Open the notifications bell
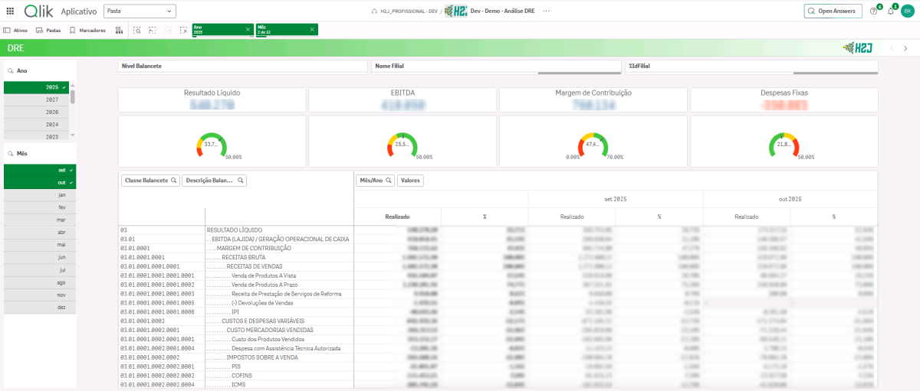Image resolution: width=920 pixels, height=391 pixels. point(890,11)
